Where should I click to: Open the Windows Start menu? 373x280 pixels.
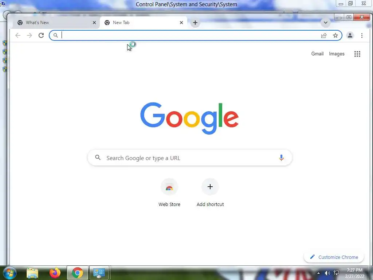9,273
